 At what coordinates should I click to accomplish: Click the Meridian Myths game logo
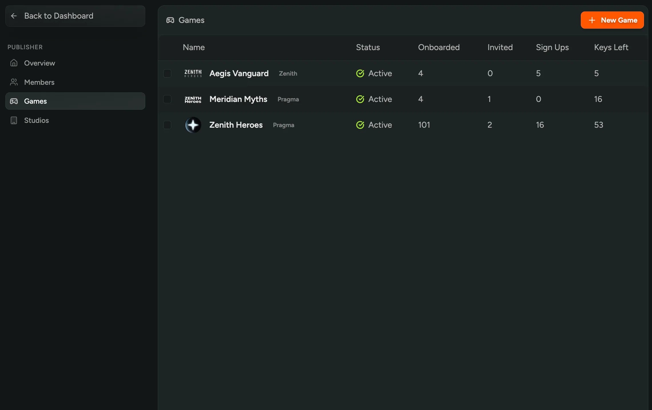point(193,99)
